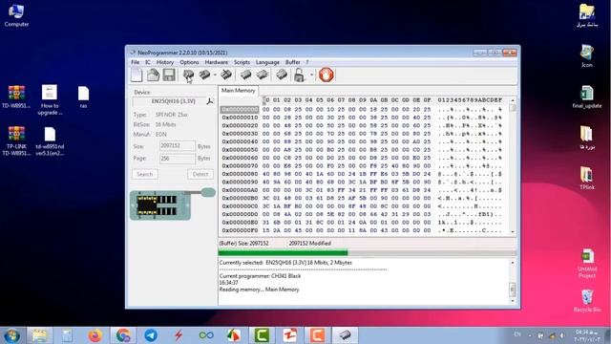Screen dimensions: 611x344
Task: Open the Buffer menu
Action: [293, 62]
